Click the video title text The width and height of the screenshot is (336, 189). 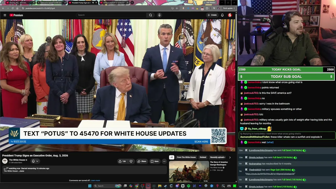pos(35,156)
